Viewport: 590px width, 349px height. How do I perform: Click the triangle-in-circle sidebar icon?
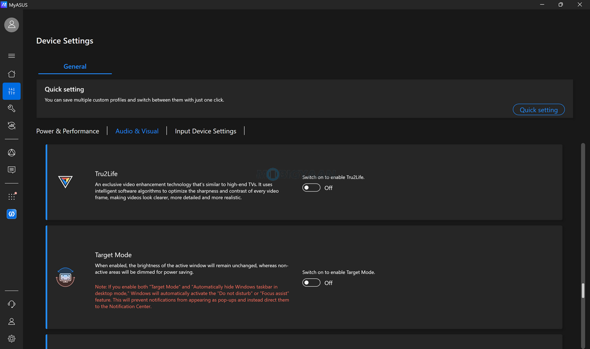click(12, 153)
